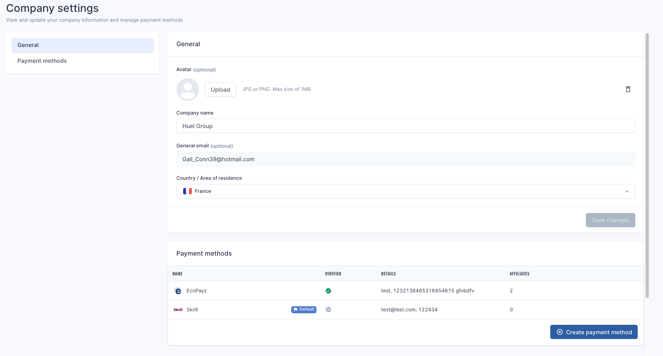
Task: Open the Payment methods sidebar tab
Action: pyautogui.click(x=83, y=61)
